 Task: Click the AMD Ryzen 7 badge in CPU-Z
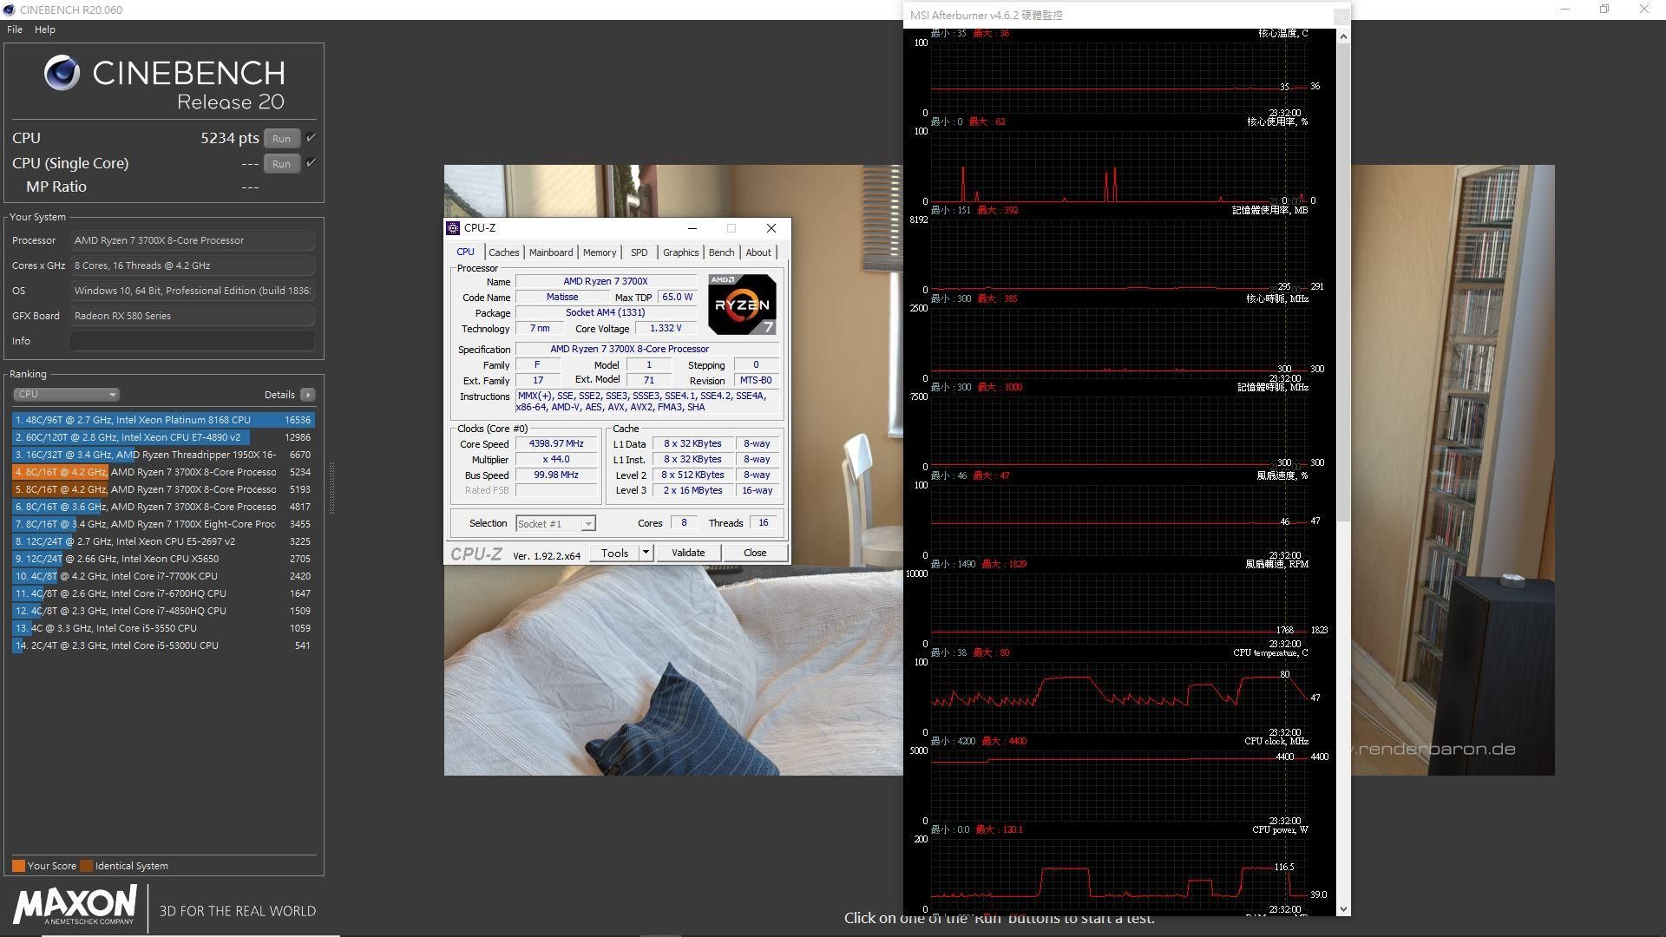742,304
